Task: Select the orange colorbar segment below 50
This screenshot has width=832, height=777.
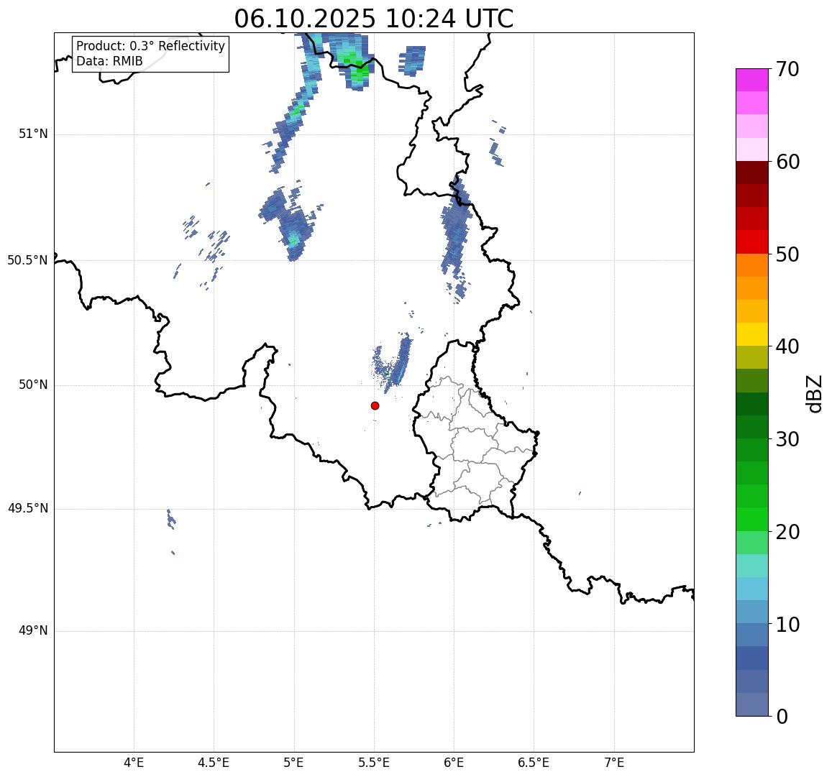Action: pyautogui.click(x=752, y=265)
